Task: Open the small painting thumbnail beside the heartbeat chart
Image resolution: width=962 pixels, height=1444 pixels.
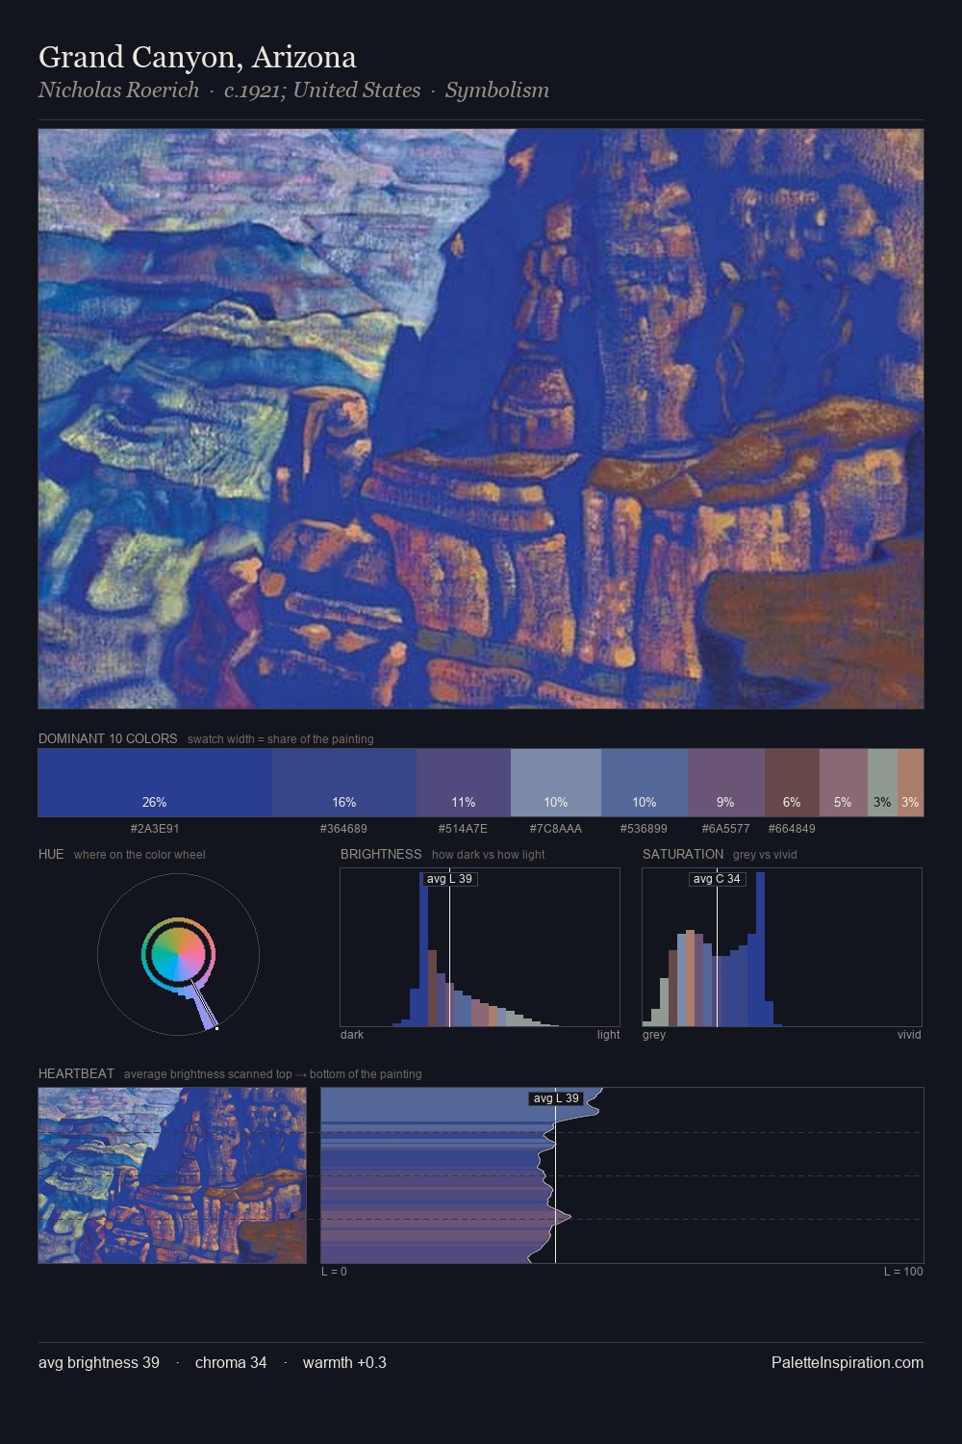Action: [x=172, y=1175]
